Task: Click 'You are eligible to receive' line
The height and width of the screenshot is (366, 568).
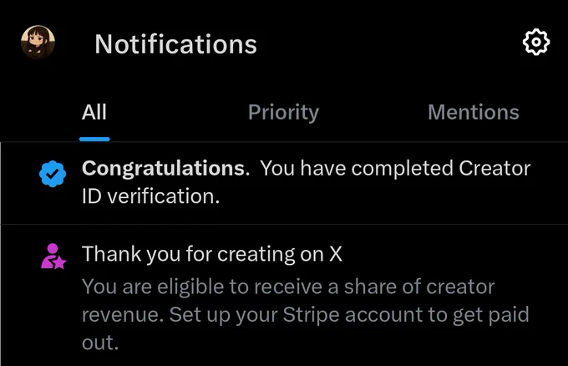Action: (x=202, y=287)
